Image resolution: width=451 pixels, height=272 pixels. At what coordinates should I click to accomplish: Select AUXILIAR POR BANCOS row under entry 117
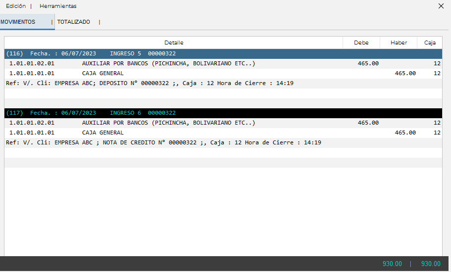223,123
